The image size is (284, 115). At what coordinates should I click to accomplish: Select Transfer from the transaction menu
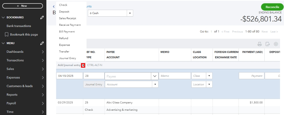coord(64,52)
